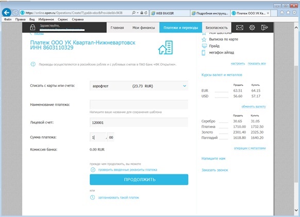Click the page scrollbar down arrow
The height and width of the screenshot is (217, 300).
coord(296,210)
